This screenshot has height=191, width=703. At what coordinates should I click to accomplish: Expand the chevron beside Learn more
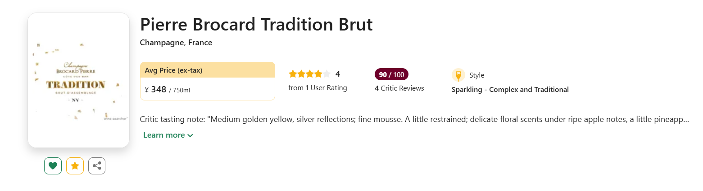[190, 135]
